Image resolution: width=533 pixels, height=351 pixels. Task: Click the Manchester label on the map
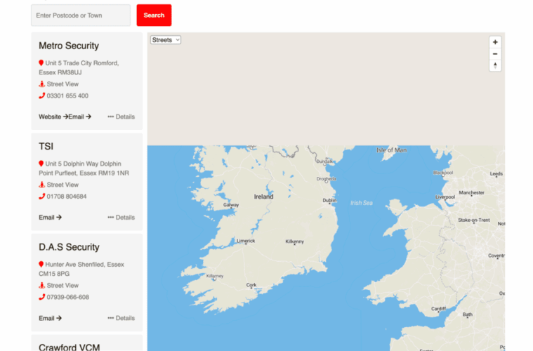(471, 192)
